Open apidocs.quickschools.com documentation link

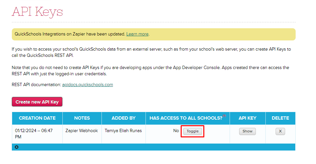87,85
